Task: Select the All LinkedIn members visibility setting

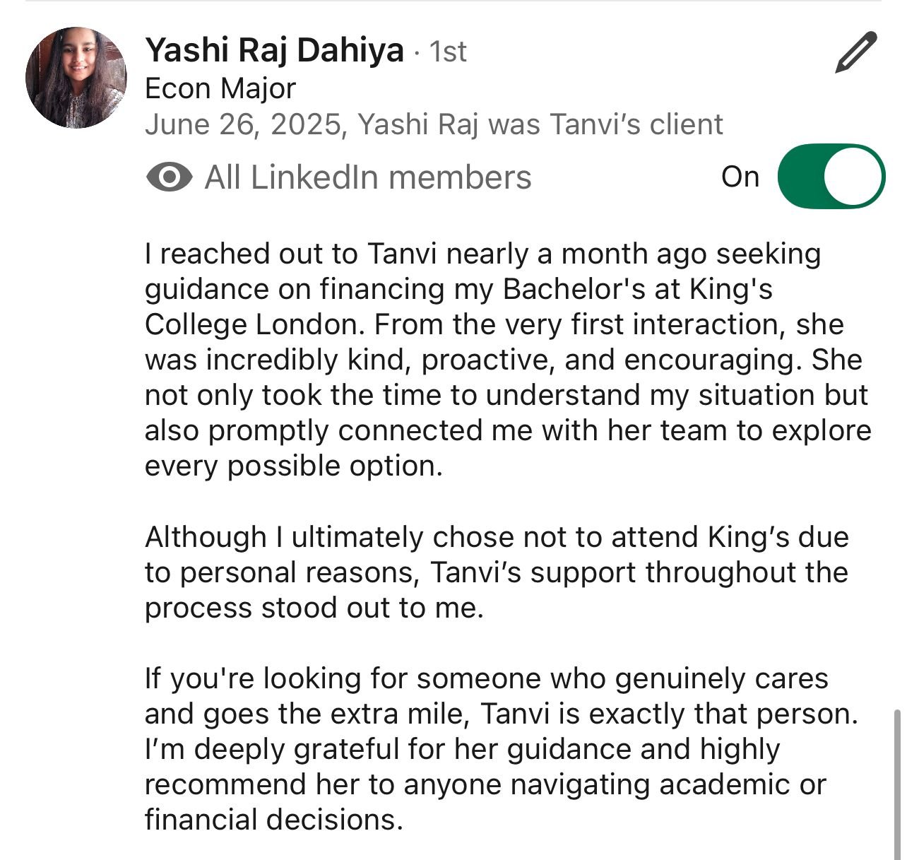Action: [x=367, y=177]
